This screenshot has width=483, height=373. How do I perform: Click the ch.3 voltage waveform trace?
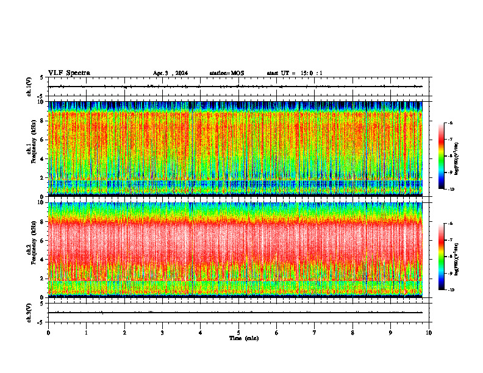click(235, 313)
